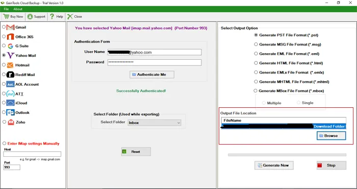This screenshot has height=189, width=357.
Task: Select Generate MSG File Format radio
Action: 256,44
